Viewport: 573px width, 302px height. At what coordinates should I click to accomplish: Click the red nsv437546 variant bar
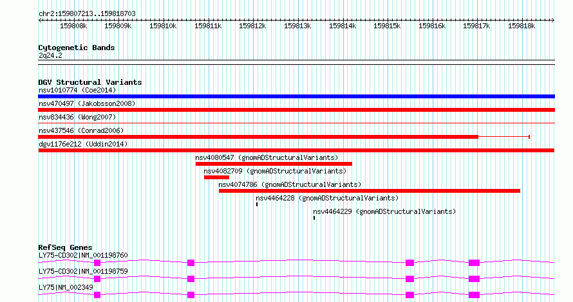[258, 137]
